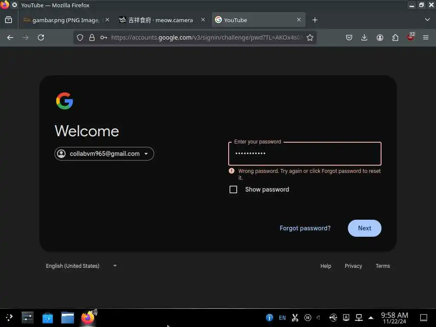Viewport: 436px width, 327px height.
Task: Open the application launcher in taskbar
Action: point(9,318)
